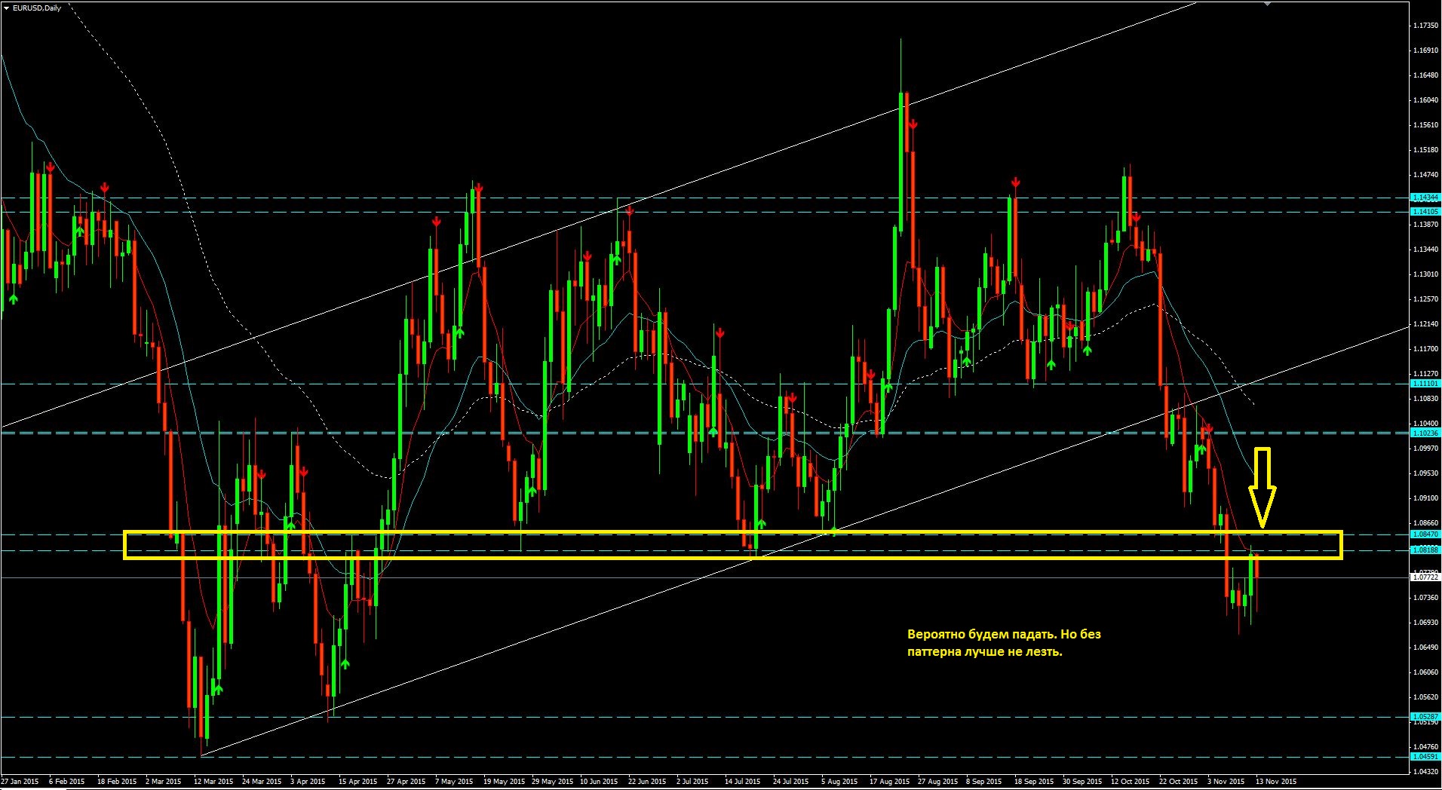
Task: Click the 1.13440 price scale value
Action: click(x=1425, y=250)
